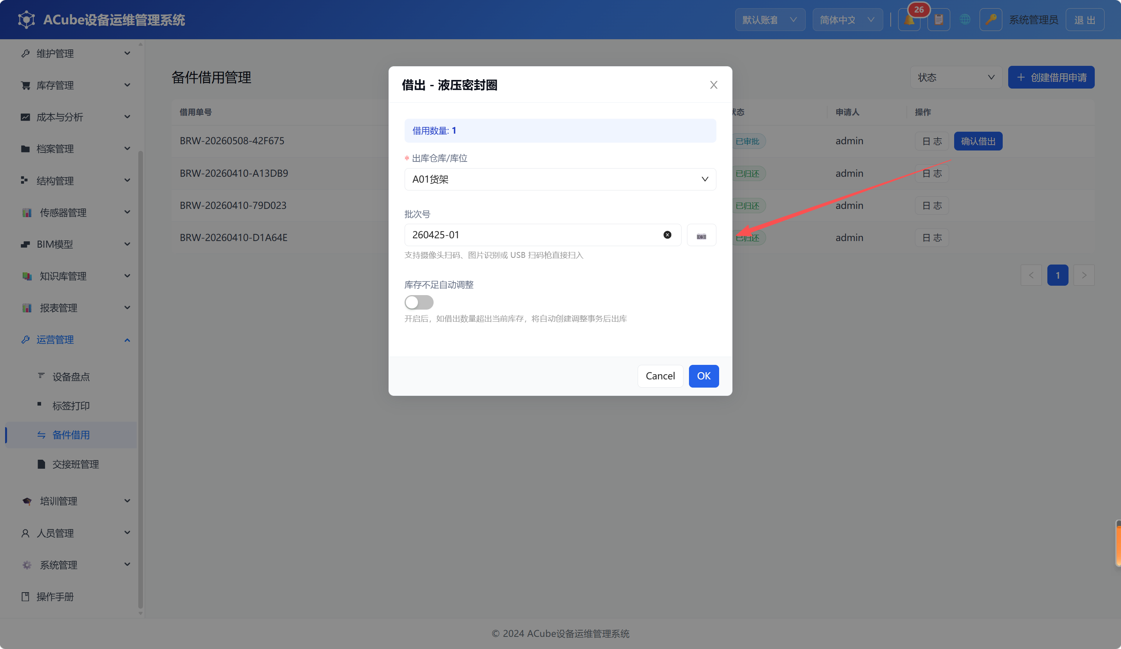The height and width of the screenshot is (649, 1121).
Task: Click the 培训管理 graduation cap icon
Action: click(x=27, y=501)
